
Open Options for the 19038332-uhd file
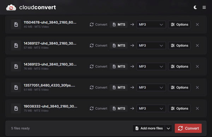179,109
